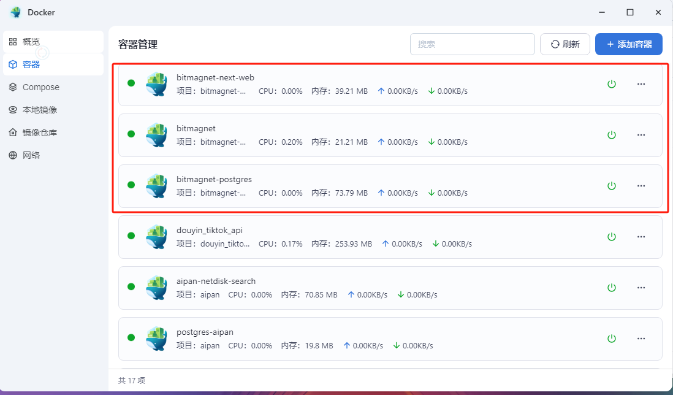Click bitmagnet-postgres whale container icon
This screenshot has width=673, height=395.
156,185
